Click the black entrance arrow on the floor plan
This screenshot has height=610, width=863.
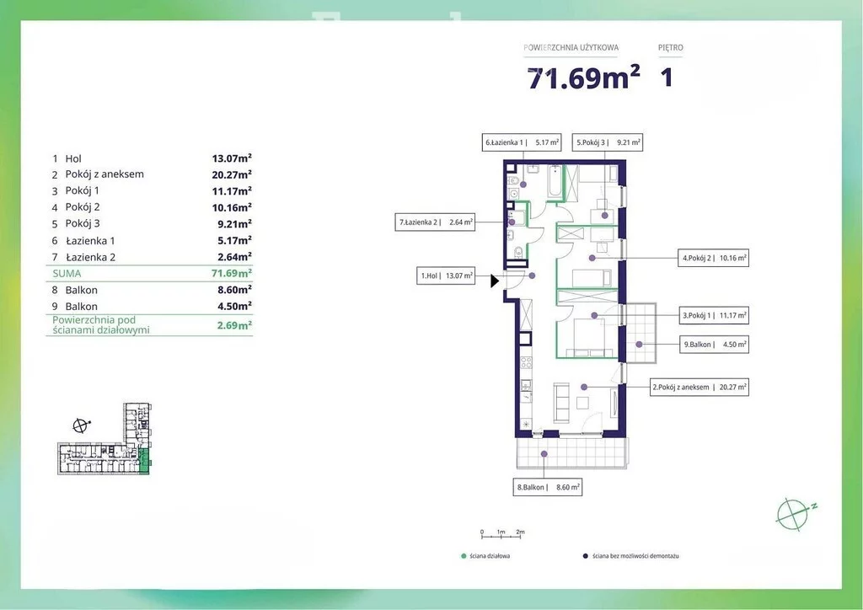tap(496, 283)
